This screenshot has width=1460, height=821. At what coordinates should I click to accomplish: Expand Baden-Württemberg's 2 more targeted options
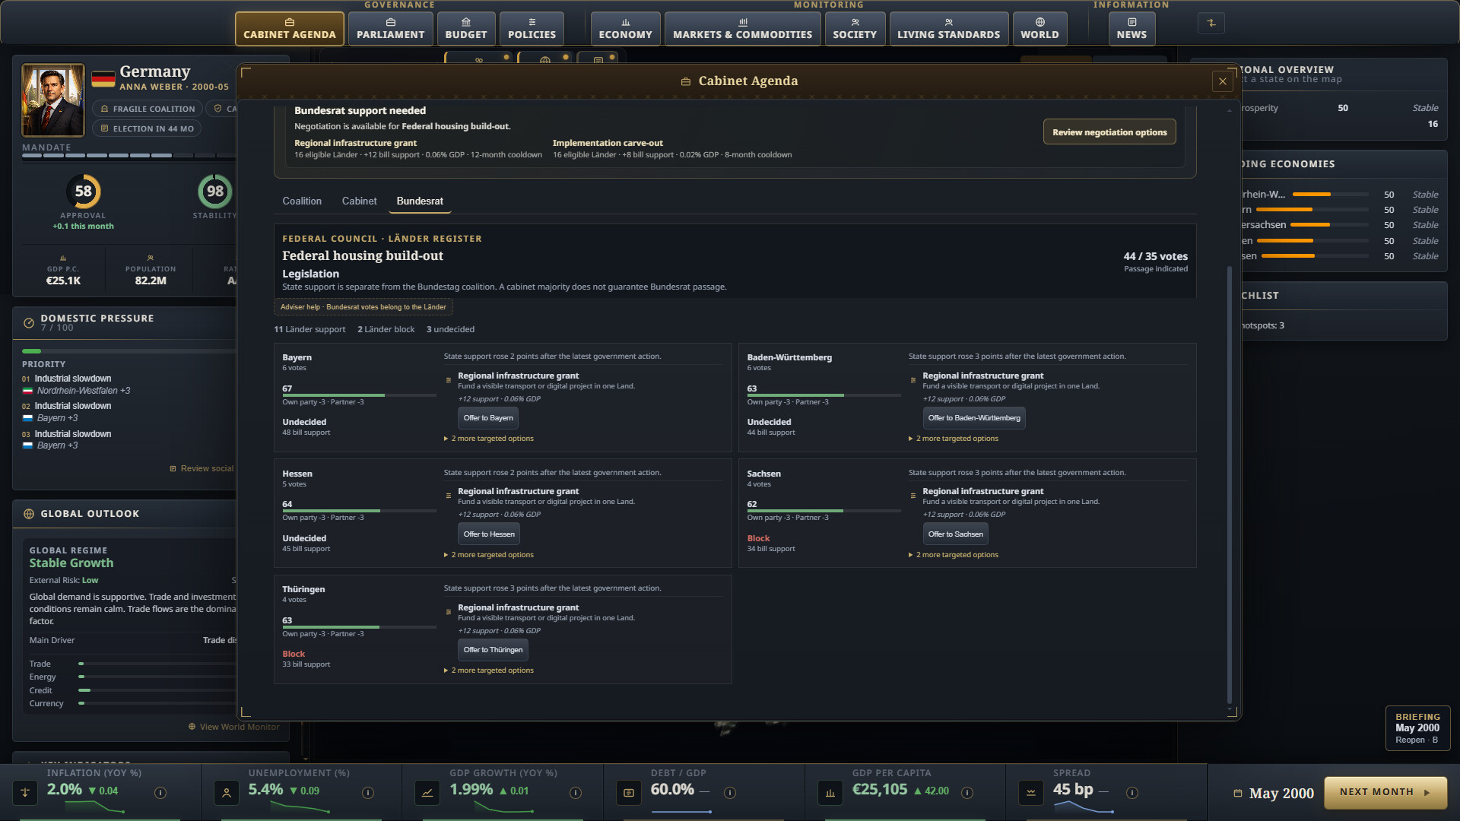(954, 439)
